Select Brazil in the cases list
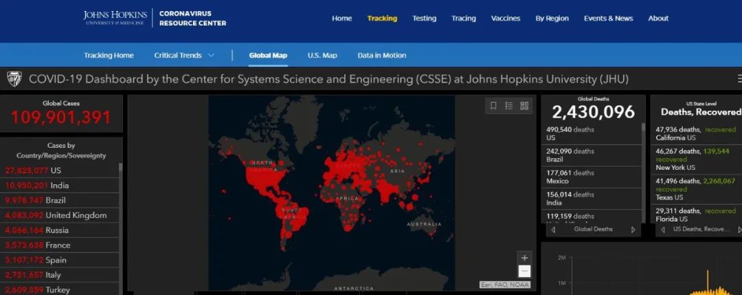The image size is (742, 295). (59, 200)
